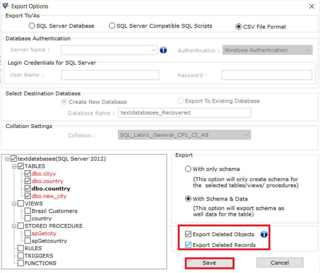320x273 pixels.
Task: Choose With only schema export option
Action: tap(188, 169)
